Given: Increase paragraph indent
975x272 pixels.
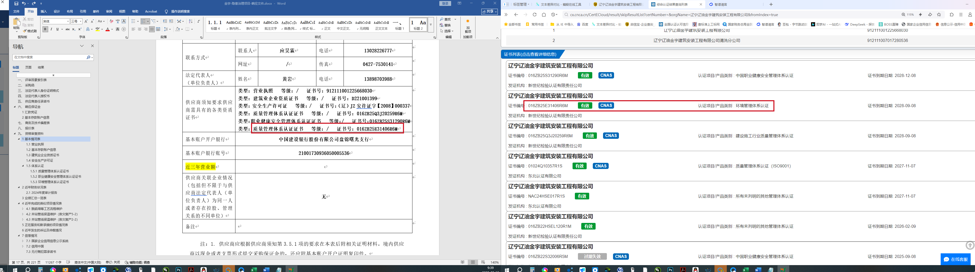Looking at the screenshot, I should coord(171,21).
